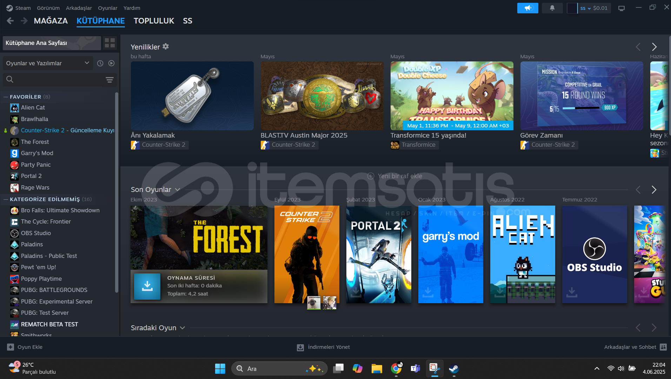Open Alien Cat in favorites list

(33, 107)
